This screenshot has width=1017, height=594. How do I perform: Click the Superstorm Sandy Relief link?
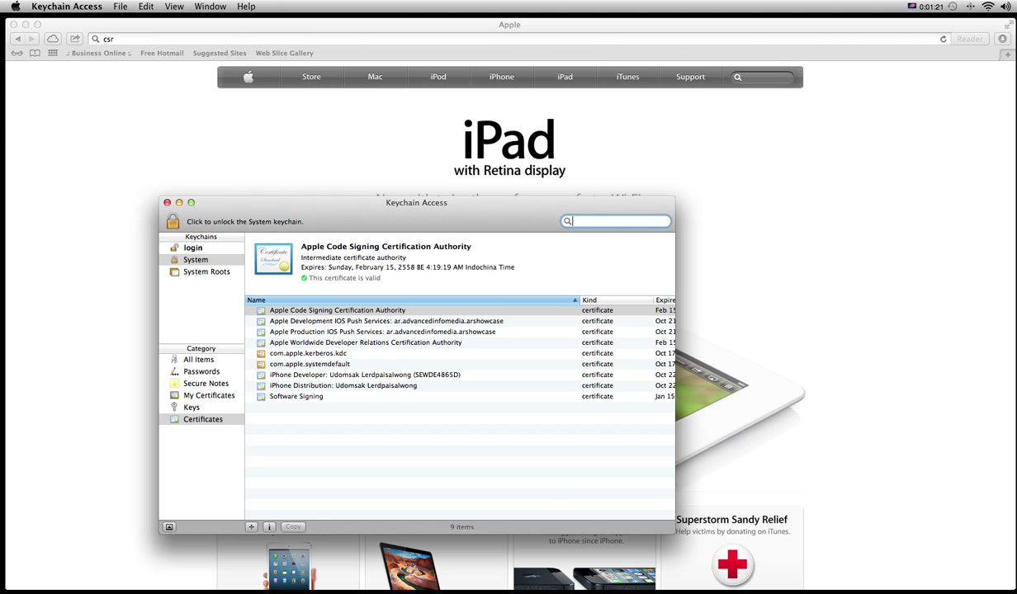[732, 520]
